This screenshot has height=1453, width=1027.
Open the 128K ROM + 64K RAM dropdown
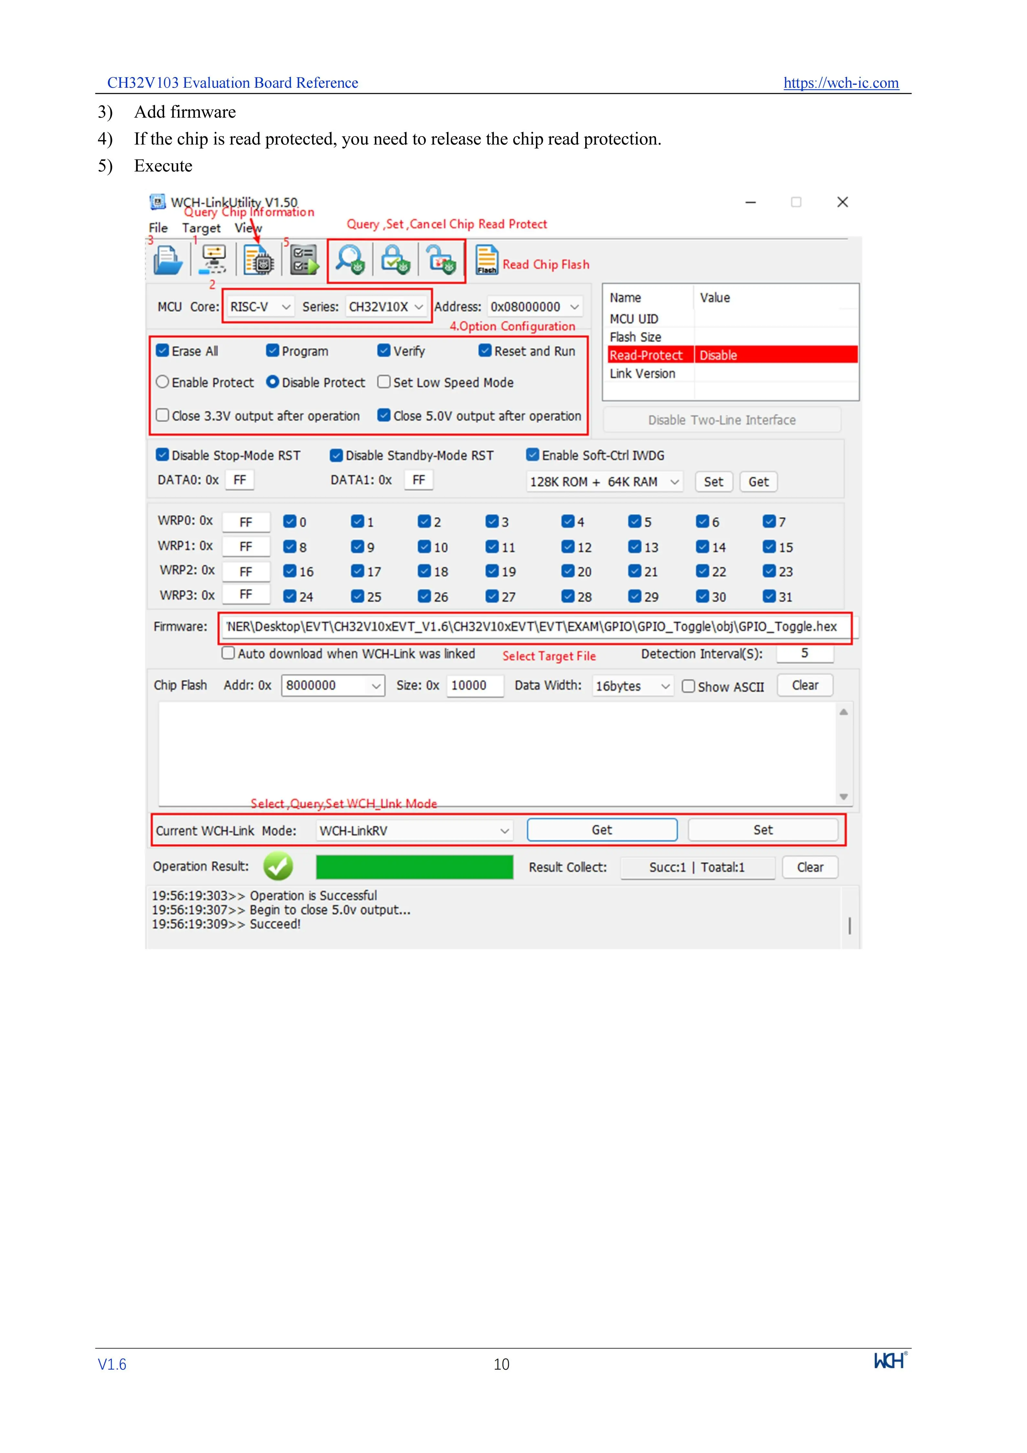[605, 482]
